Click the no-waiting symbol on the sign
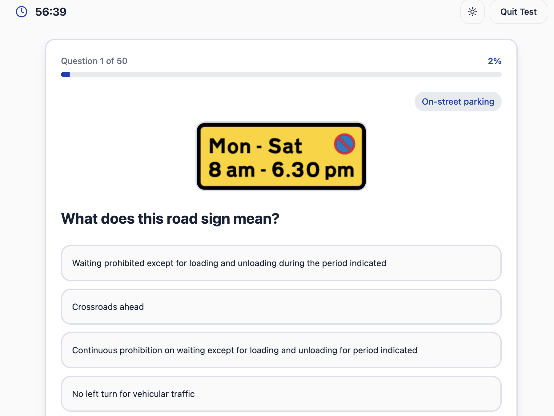This screenshot has width=554, height=416. point(344,144)
